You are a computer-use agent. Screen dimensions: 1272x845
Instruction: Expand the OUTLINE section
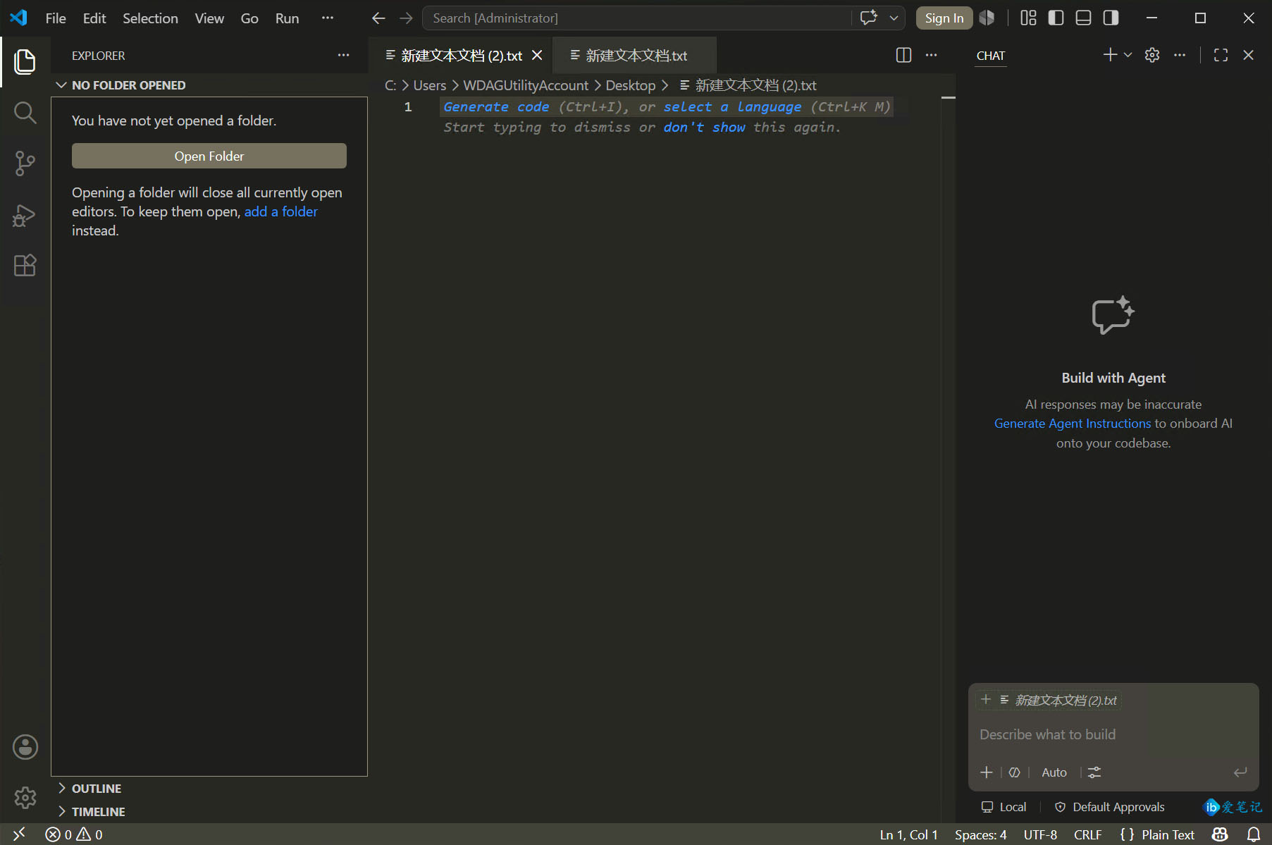pyautogui.click(x=209, y=789)
